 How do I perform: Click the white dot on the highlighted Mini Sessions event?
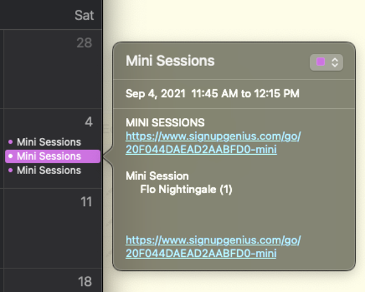(10, 156)
